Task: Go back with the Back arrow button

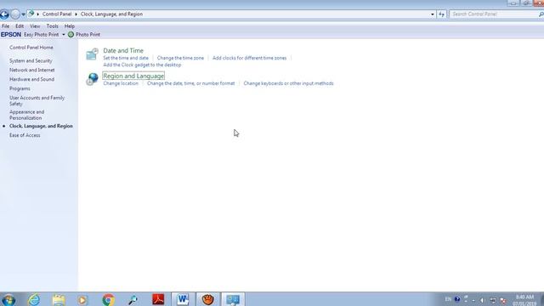Action: [x=4, y=14]
